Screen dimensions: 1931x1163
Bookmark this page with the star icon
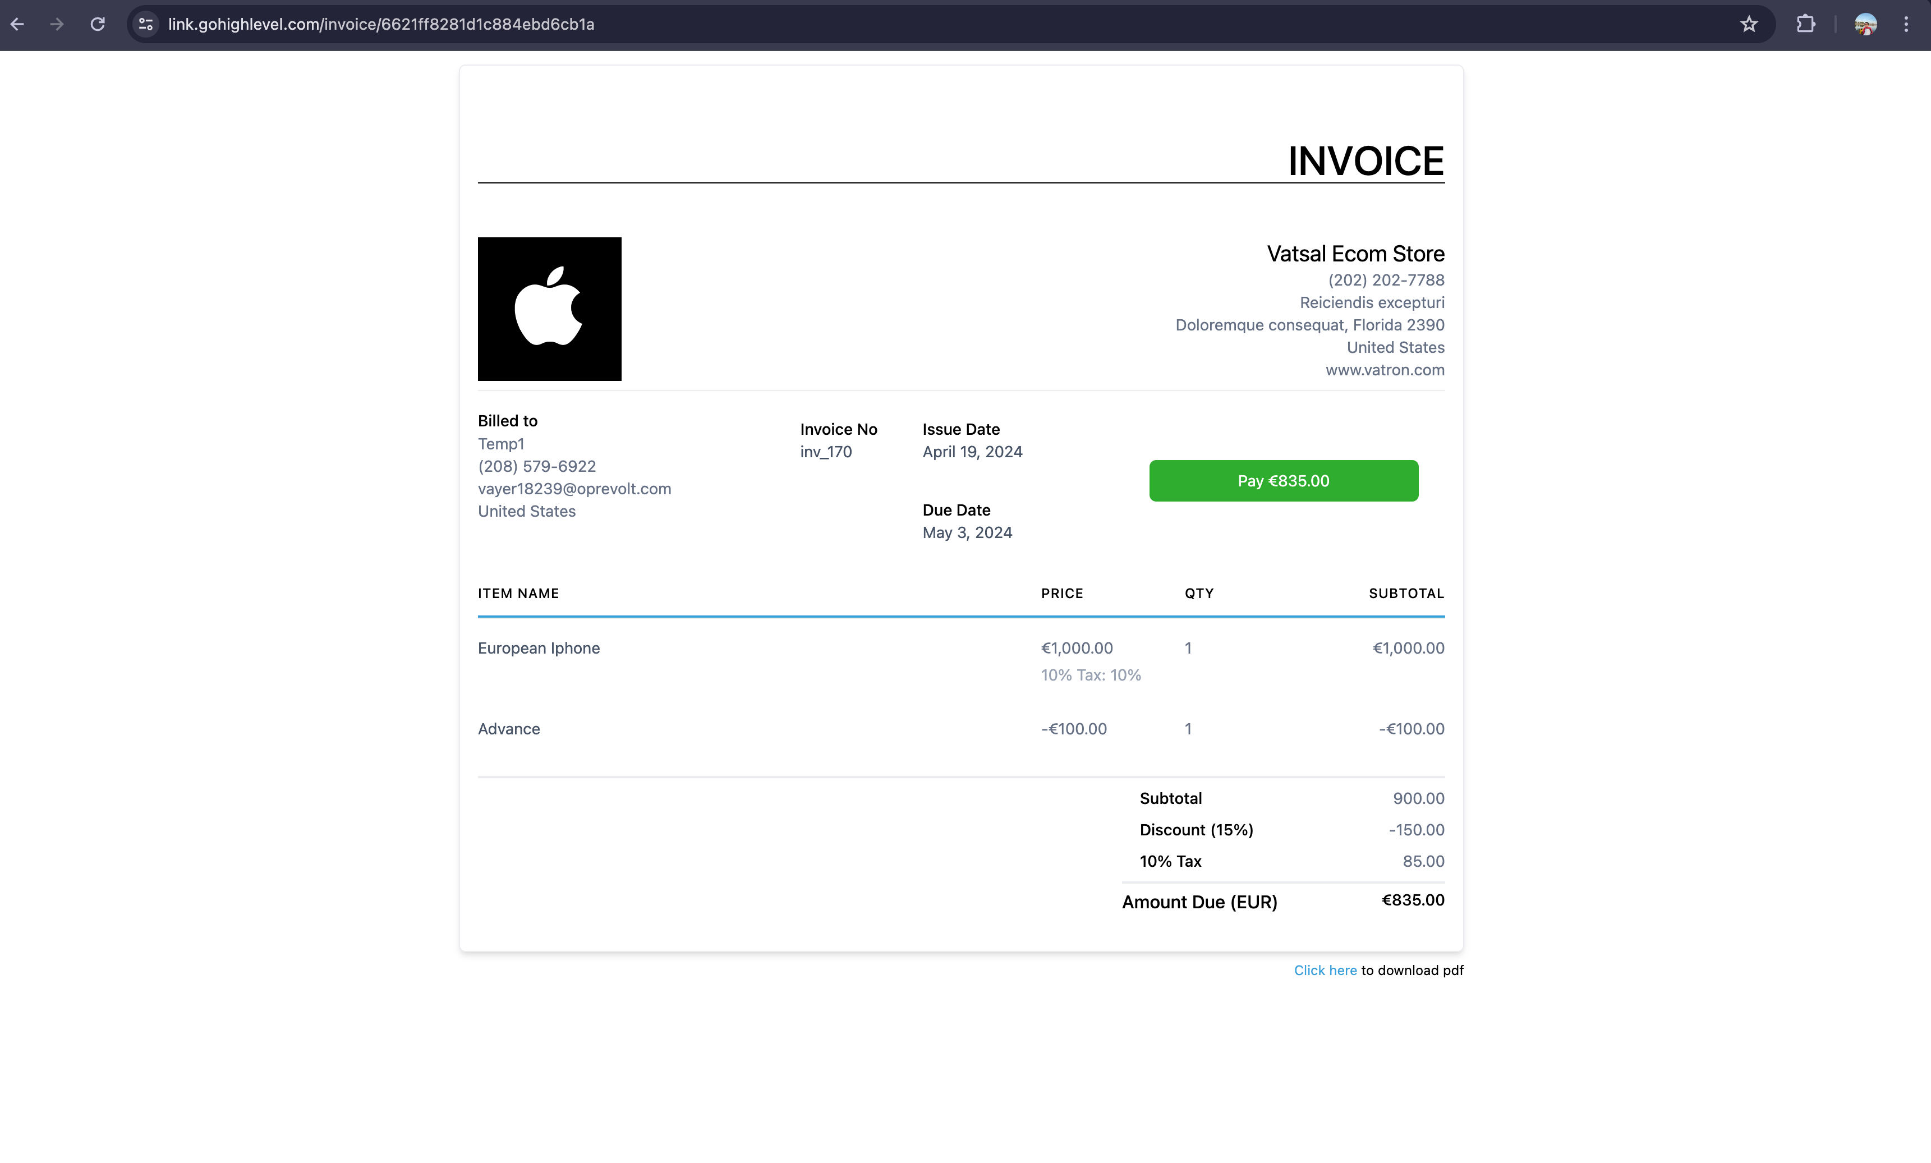(x=1749, y=24)
